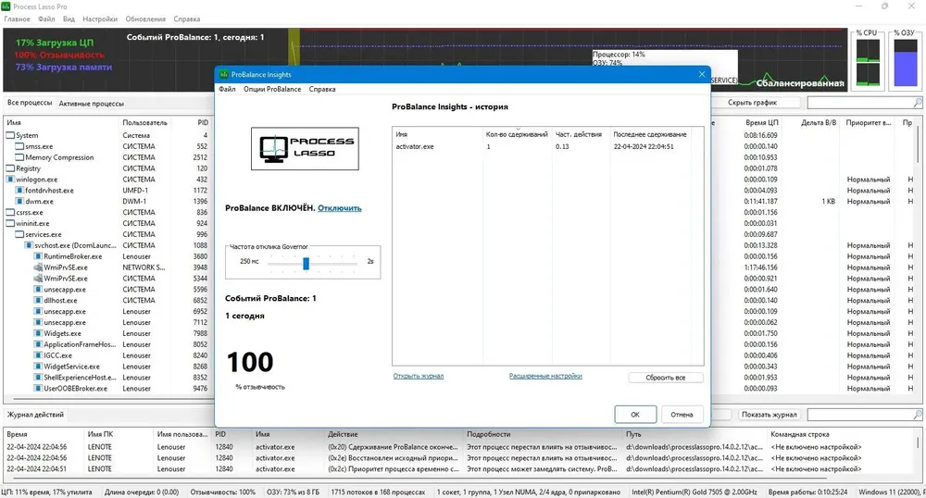
Task: Click 'ОЗУ: 73% из 8 ГБ' in status bar
Action: (293, 492)
